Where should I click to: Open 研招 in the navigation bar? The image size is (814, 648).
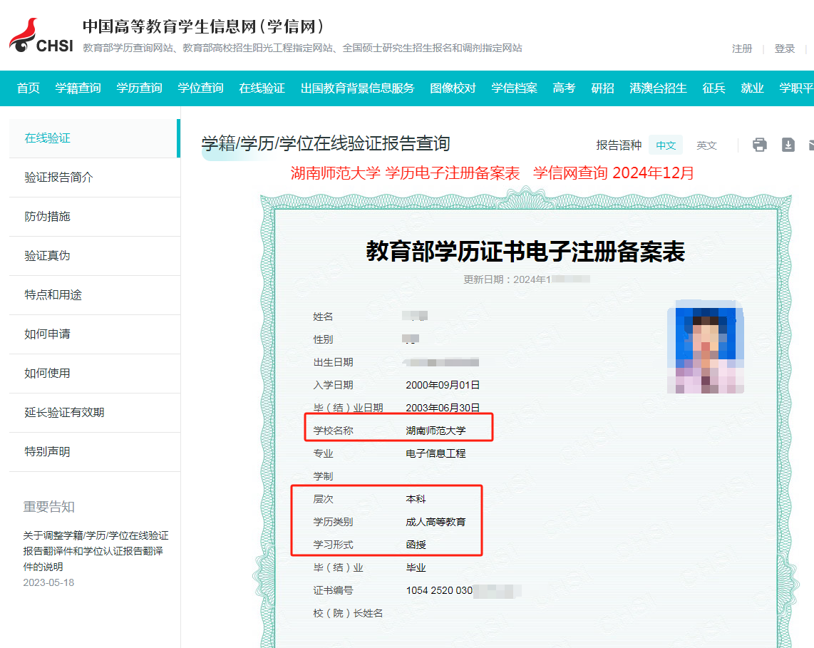pyautogui.click(x=602, y=88)
